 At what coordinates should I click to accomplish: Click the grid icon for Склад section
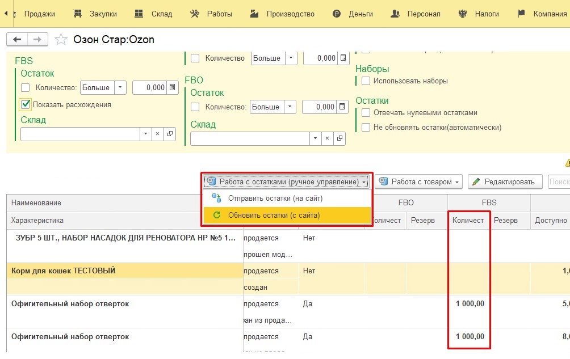[x=139, y=14]
